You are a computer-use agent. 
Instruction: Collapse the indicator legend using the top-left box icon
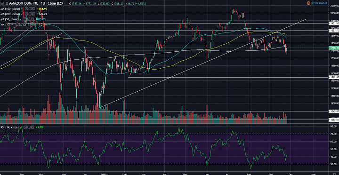coord(2,3)
